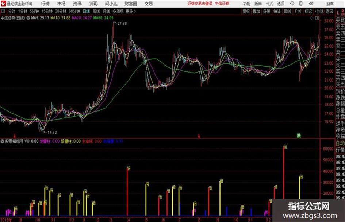Image resolution: width=345 pixels, height=222 pixels.
Task: Click the 14.72 low price marker
Action: point(52,132)
